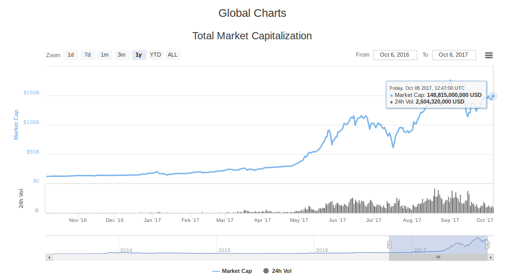Choose the 3m zoom option

coord(121,55)
